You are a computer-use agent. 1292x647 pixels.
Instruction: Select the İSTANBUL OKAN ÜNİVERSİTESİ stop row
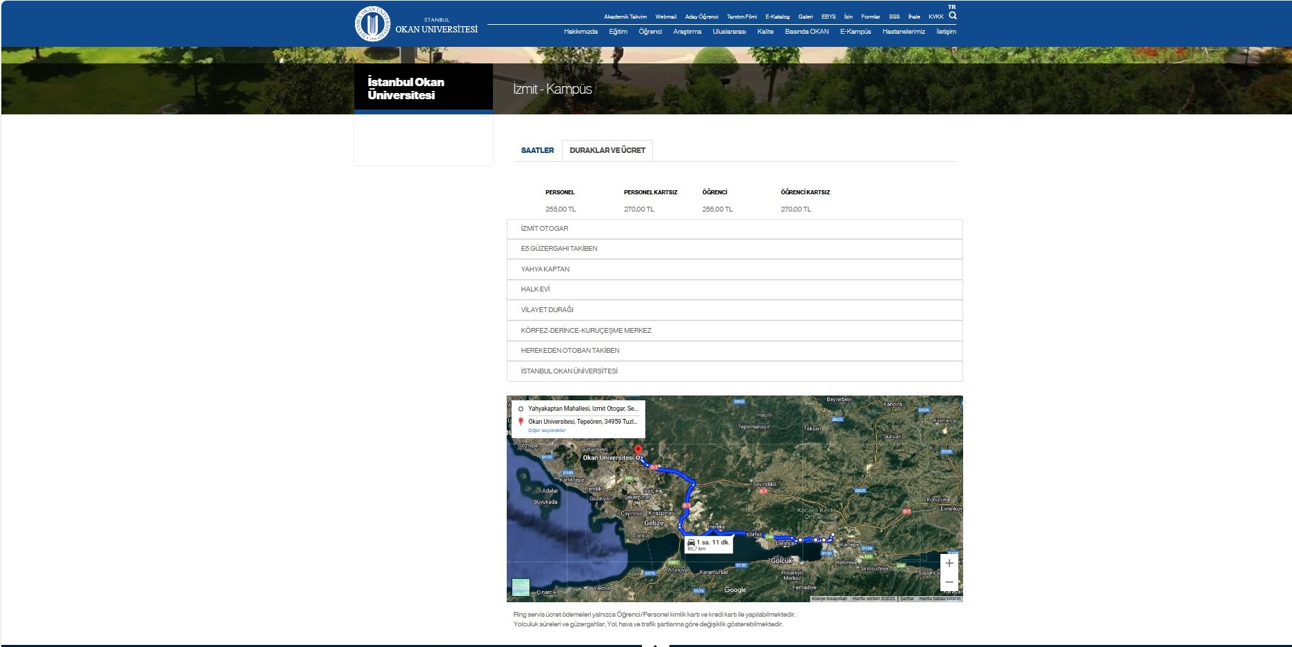pyautogui.click(x=734, y=371)
